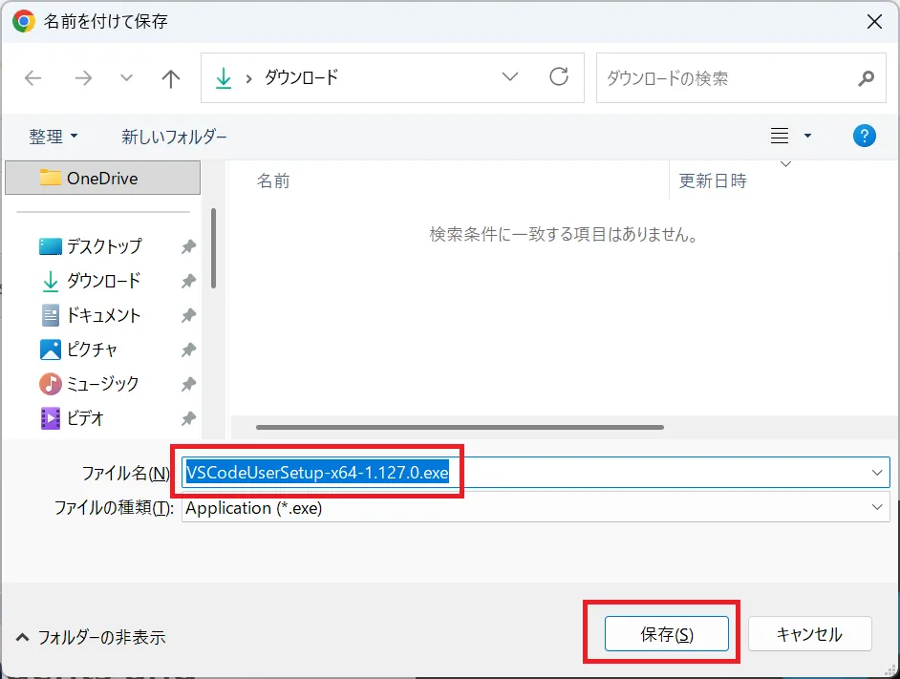Screen dimensions: 900x679
Task: Click the pin icon next to ダウンロード
Action: (x=188, y=281)
